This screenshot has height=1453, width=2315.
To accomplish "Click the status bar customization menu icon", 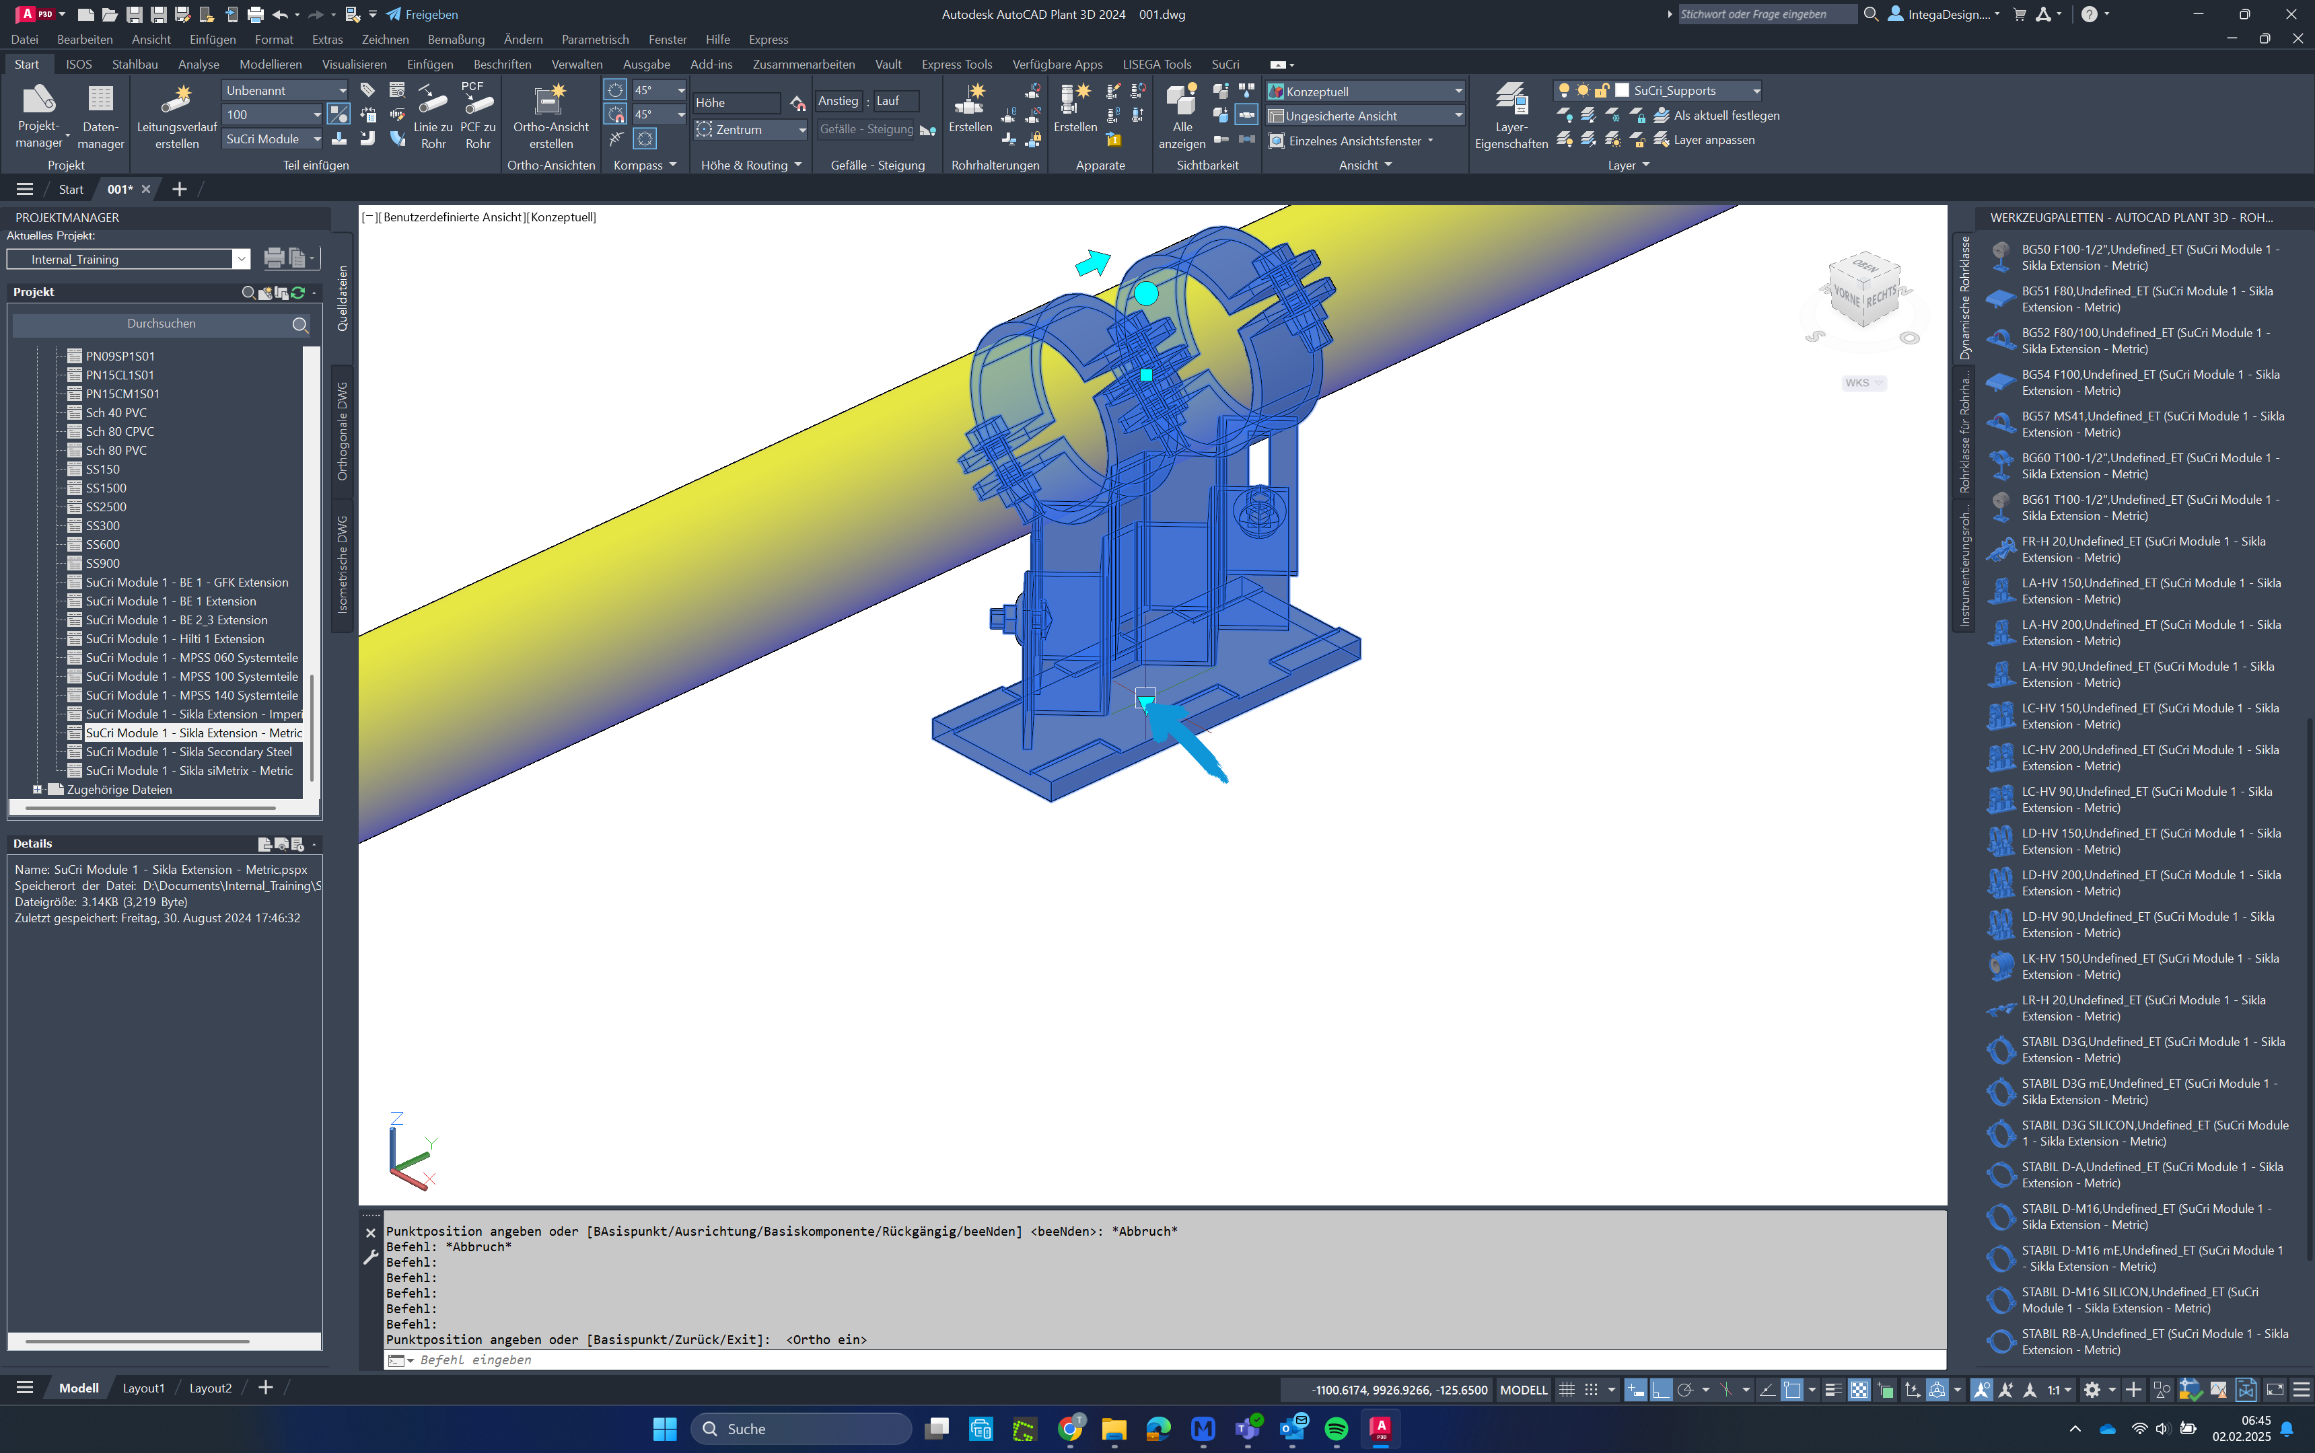I will pyautogui.click(x=2301, y=1390).
